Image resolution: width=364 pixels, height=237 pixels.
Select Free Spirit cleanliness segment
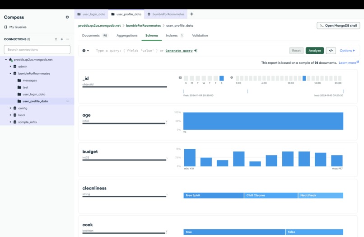(x=214, y=195)
